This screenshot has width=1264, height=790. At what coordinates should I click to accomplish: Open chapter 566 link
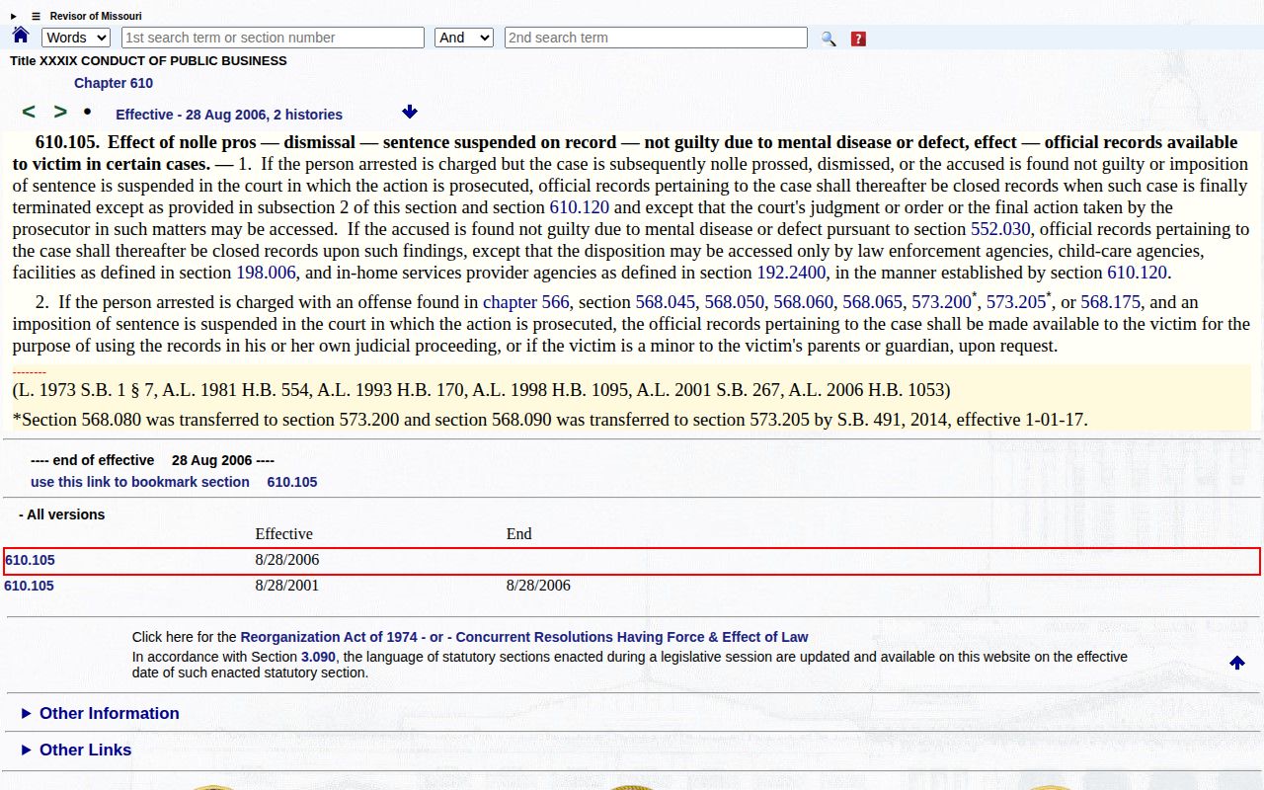526,302
